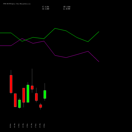This screenshot has width=132, height=132.
Task: Select the red candlestick for 09 Mar
Action: tap(11, 84)
